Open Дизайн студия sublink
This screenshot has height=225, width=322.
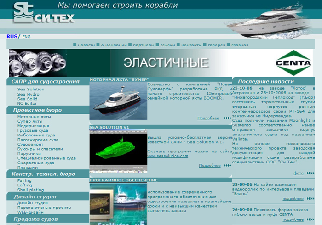pyautogui.click(x=33, y=203)
